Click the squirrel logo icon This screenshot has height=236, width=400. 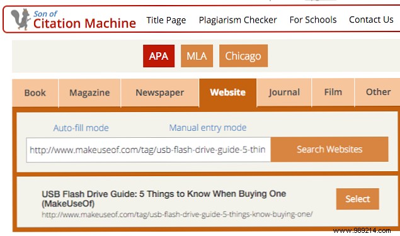[x=20, y=20]
